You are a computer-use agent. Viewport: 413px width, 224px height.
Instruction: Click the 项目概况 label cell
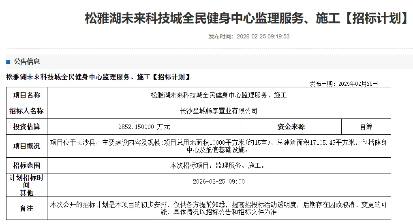[27, 146]
